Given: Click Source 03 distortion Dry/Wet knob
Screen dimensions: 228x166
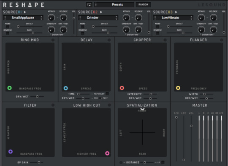Looking at the screenshot, I should [x=213, y=30].
